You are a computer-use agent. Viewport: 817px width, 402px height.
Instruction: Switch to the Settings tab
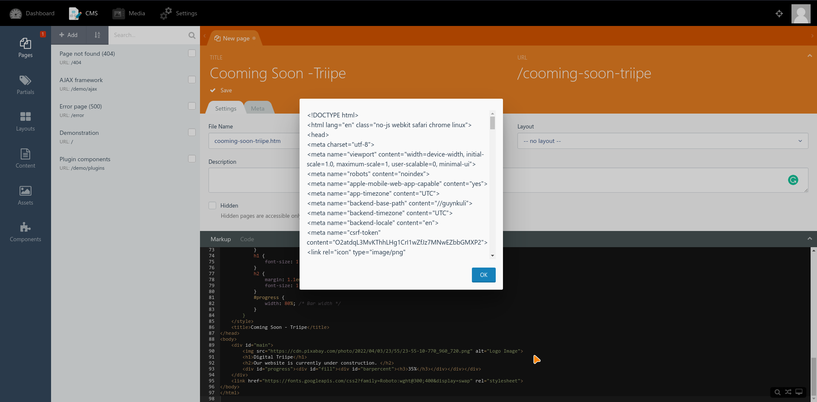point(226,108)
